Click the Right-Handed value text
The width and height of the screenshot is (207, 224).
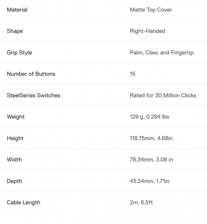[x=147, y=31]
